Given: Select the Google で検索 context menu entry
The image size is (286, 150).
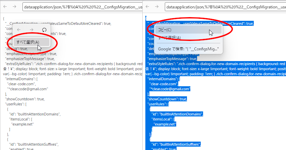Looking at the screenshot, I should 185,49.
